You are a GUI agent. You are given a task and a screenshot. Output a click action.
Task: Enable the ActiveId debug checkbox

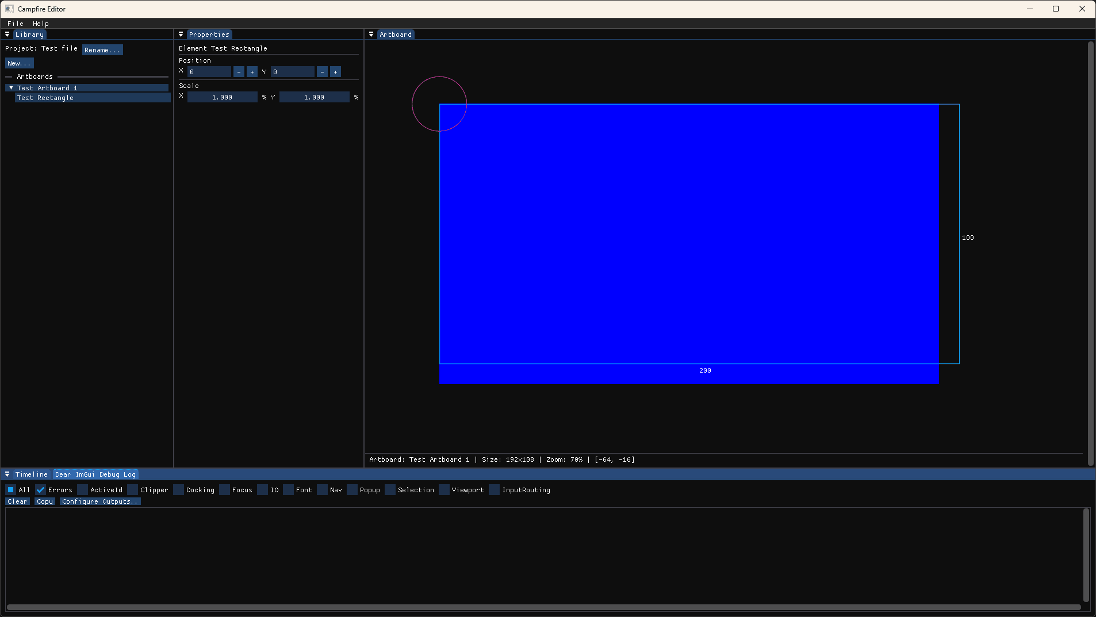pyautogui.click(x=83, y=490)
